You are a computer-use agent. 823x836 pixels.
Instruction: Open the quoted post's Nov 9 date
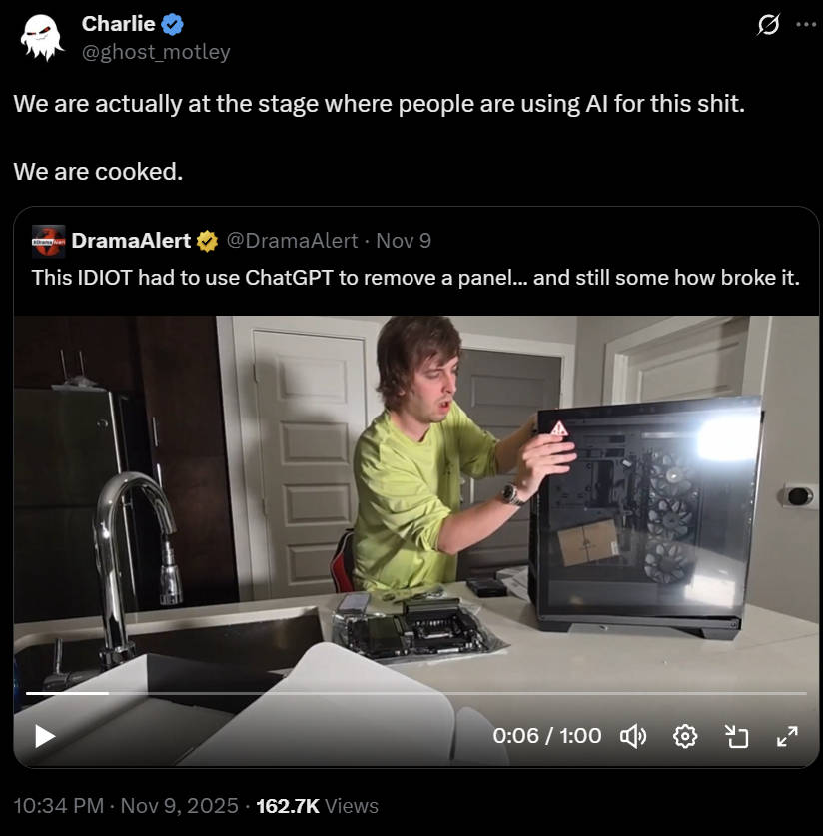[404, 241]
